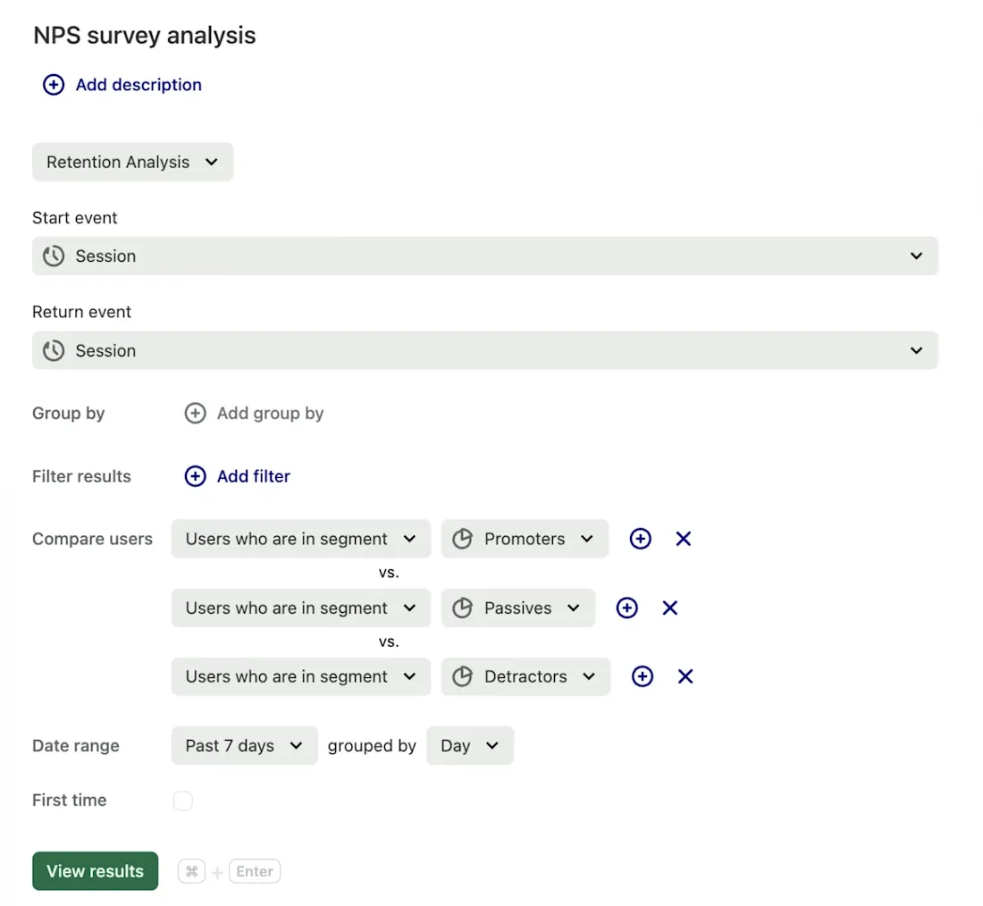This screenshot has height=906, width=983.
Task: Open the Promoters segment dropdown
Action: [525, 539]
